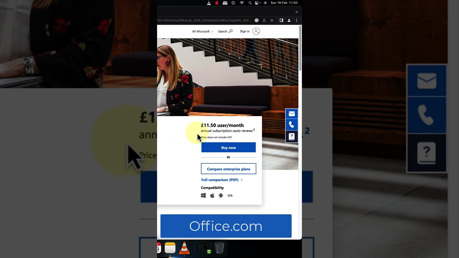Click the page vertical scrollbar
This screenshot has width=459, height=258.
[300, 48]
